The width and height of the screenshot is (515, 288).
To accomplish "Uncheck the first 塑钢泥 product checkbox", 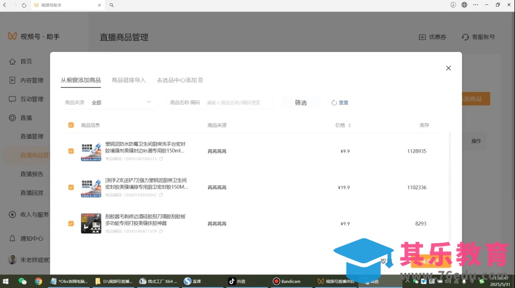I will pyautogui.click(x=71, y=151).
